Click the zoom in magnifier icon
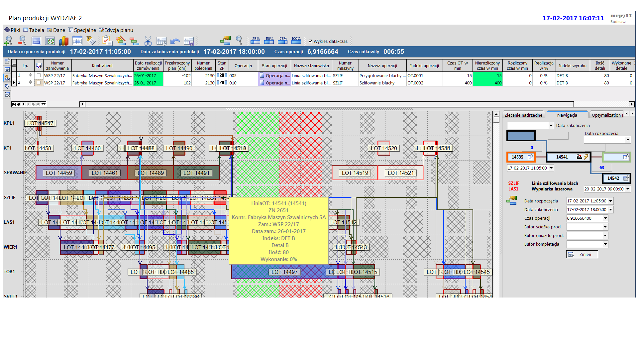Image resolution: width=638 pixels, height=359 pixels. pos(8,41)
